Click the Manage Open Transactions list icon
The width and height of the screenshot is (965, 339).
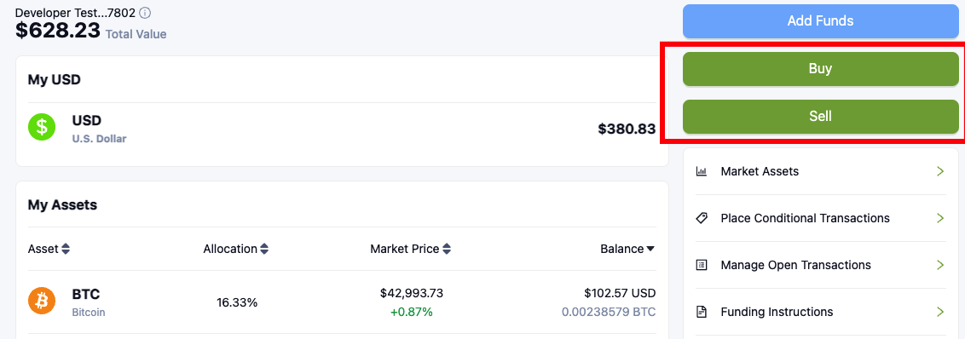(x=701, y=265)
